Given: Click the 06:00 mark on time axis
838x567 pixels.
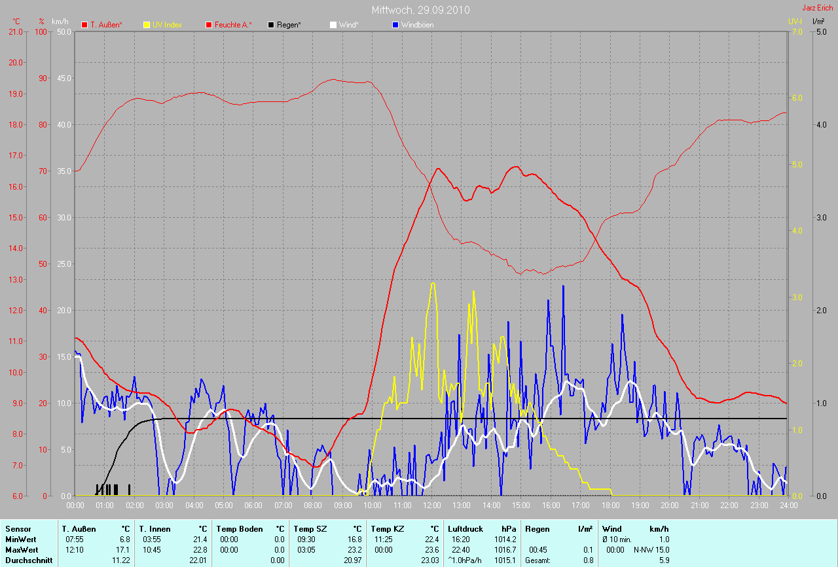Looking at the screenshot, I should 253,506.
